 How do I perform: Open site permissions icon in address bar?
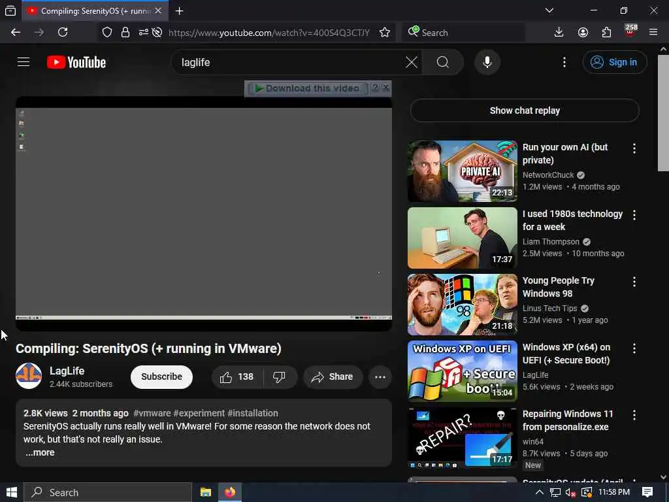143,33
